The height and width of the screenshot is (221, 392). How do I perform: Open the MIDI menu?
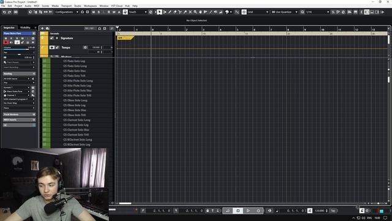click(x=37, y=6)
